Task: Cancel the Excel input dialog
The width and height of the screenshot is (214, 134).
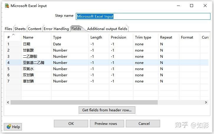Action: pyautogui.click(x=143, y=123)
